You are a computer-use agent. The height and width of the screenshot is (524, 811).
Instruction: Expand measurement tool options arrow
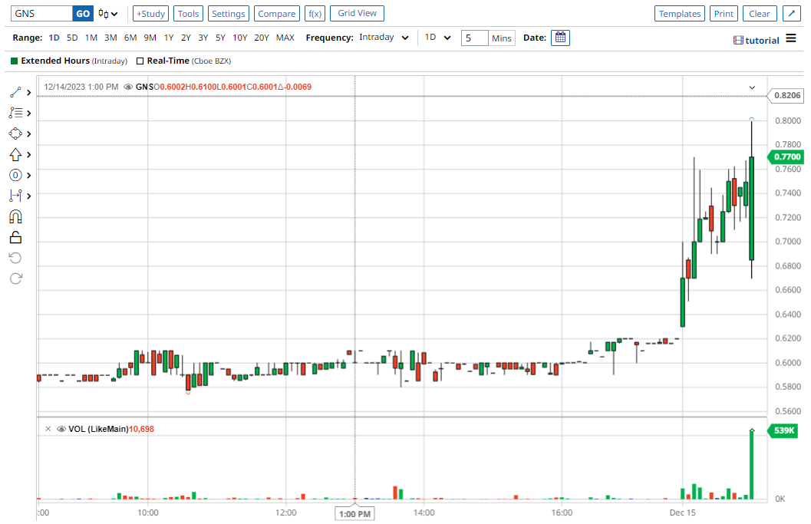pyautogui.click(x=29, y=196)
